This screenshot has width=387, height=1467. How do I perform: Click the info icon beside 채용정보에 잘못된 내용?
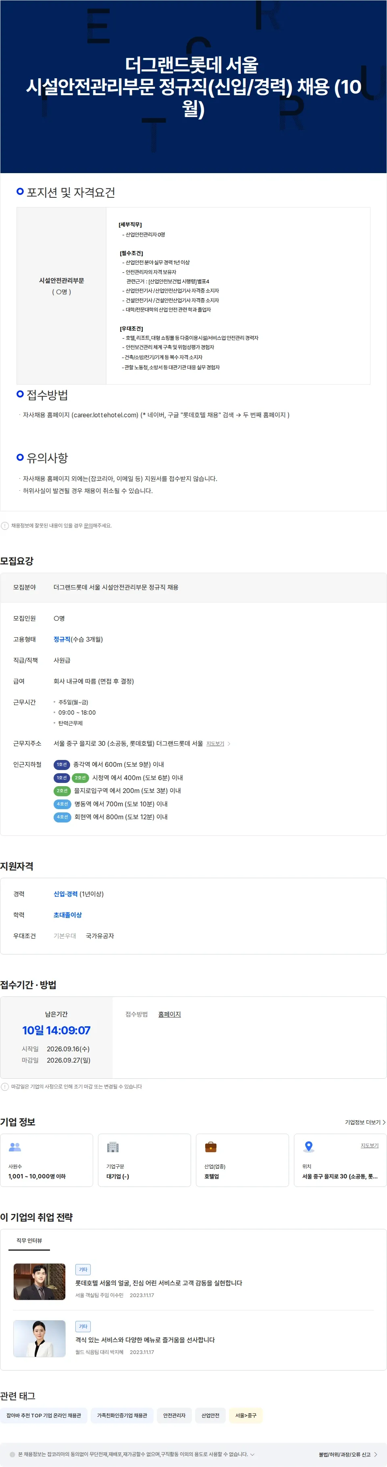pos(4,525)
